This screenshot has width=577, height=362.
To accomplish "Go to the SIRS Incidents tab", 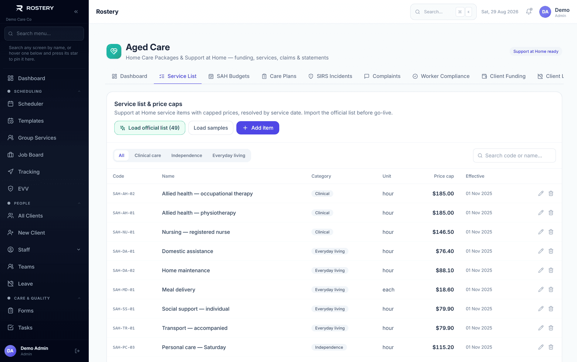I will [330, 76].
